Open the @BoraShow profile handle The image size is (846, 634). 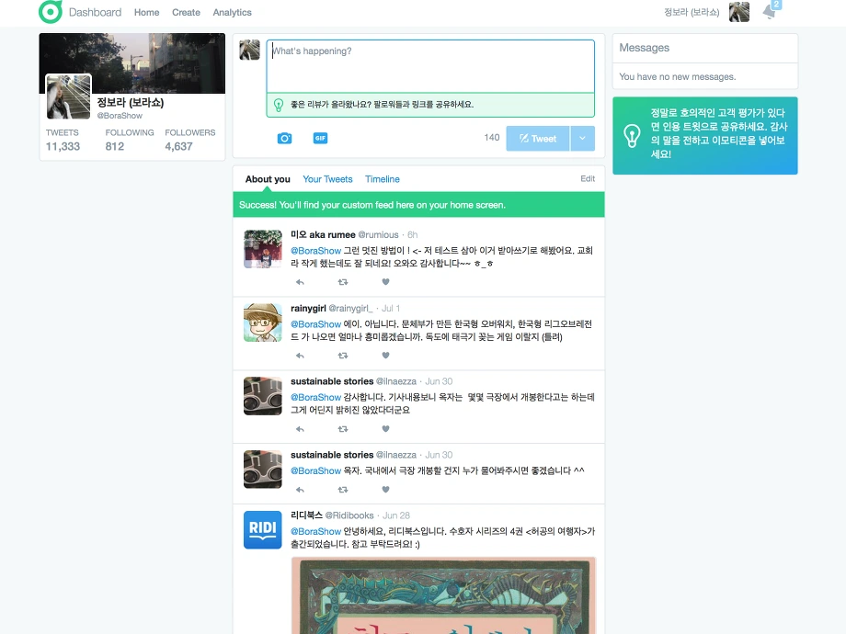[120, 116]
